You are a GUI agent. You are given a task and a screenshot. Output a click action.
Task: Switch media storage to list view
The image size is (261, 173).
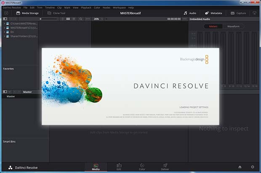pos(74,19)
